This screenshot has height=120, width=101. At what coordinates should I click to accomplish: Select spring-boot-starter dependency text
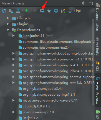(59, 53)
